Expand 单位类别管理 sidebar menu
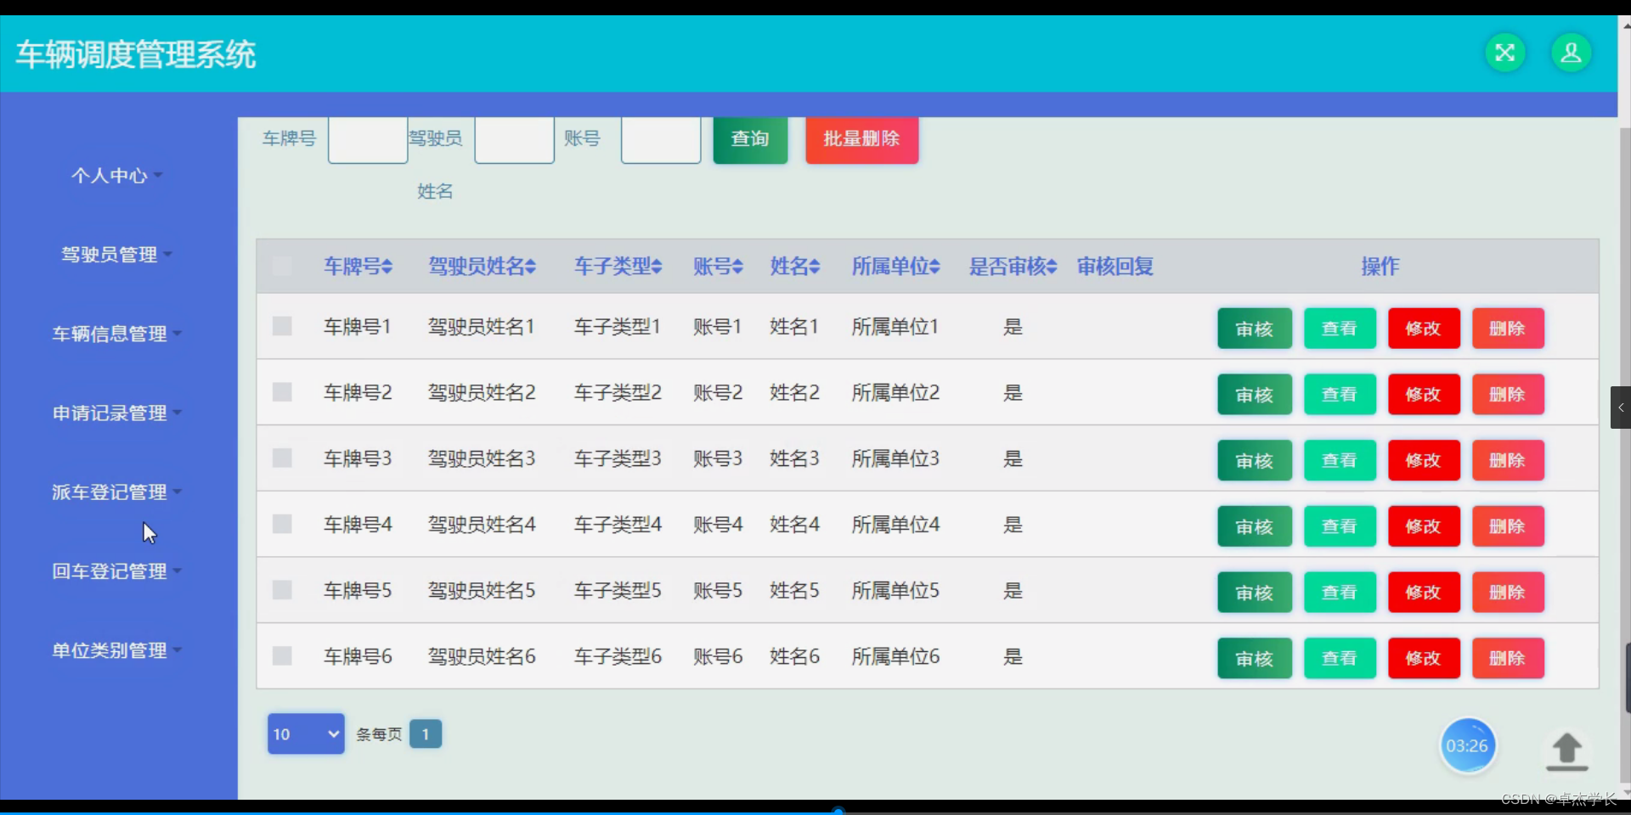The width and height of the screenshot is (1631, 815). point(116,650)
